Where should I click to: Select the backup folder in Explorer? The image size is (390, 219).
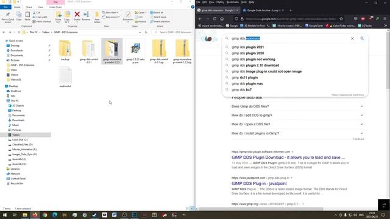tap(65, 50)
